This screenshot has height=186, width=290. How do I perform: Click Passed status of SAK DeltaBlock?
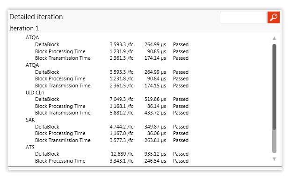pyautogui.click(x=181, y=127)
